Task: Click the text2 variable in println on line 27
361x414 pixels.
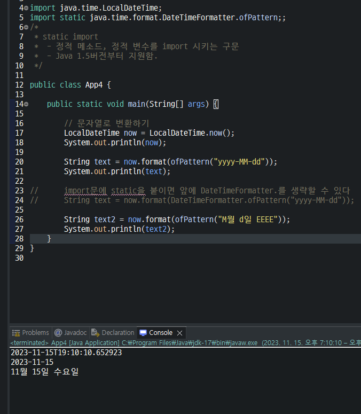Action: [x=156, y=229]
